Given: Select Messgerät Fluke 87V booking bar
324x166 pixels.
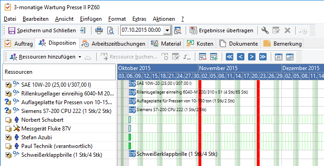Looking at the screenshot, I should (130, 128).
